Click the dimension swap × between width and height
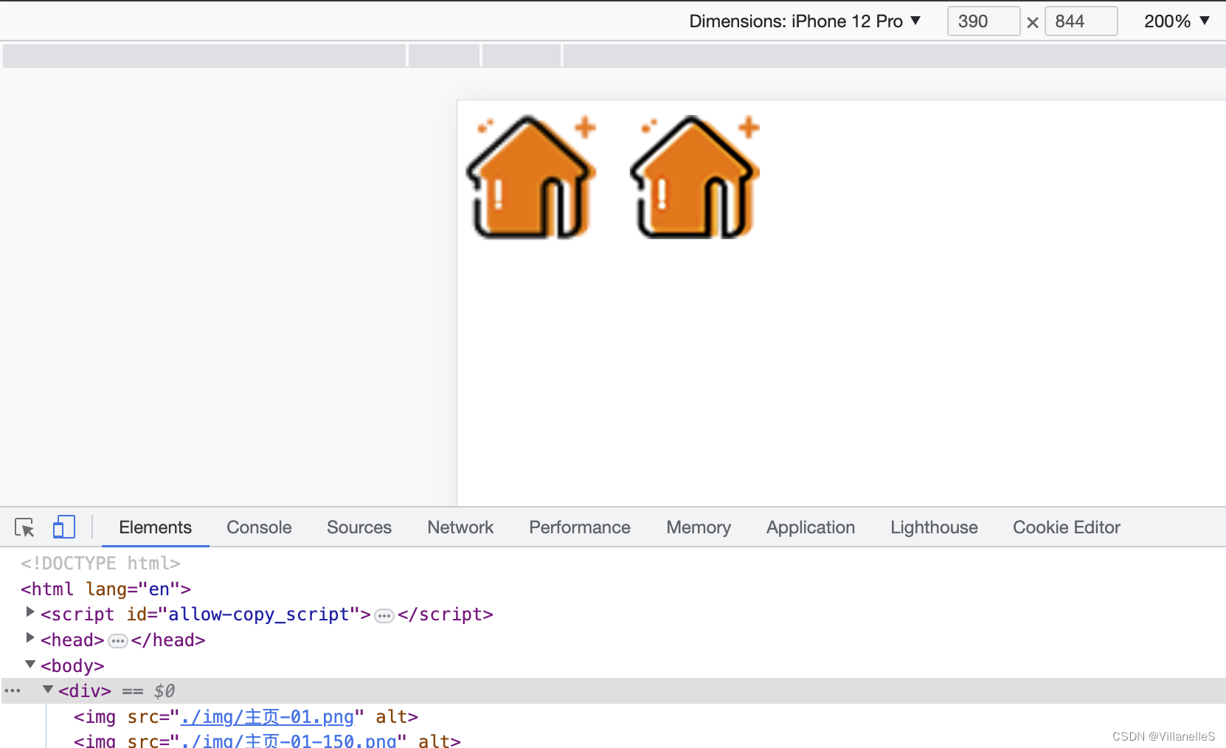The image size is (1226, 748). click(1033, 23)
